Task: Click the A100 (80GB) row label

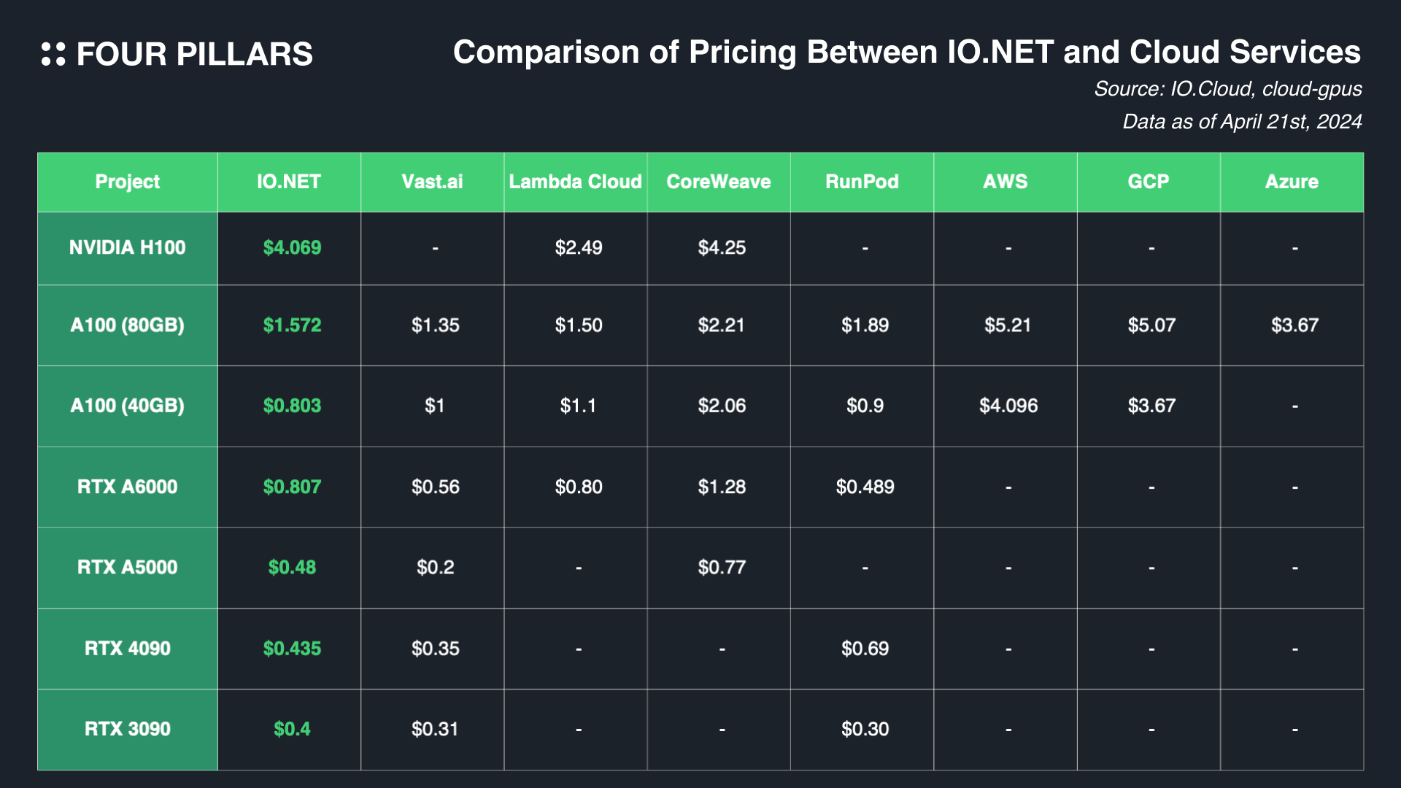Action: tap(128, 325)
